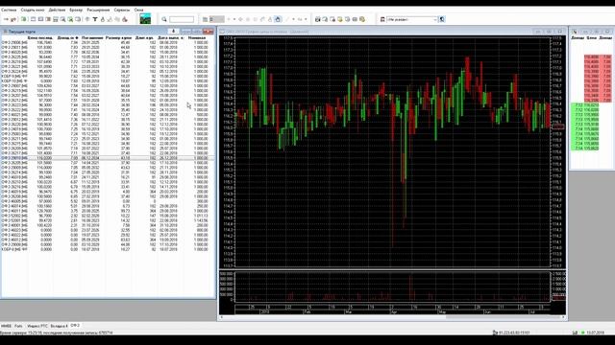Open the Создать окно menu
Viewport: 615px width, 345px height.
pyautogui.click(x=33, y=10)
